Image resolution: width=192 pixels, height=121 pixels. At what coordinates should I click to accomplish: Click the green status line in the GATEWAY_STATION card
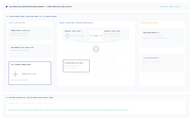tap(19, 36)
